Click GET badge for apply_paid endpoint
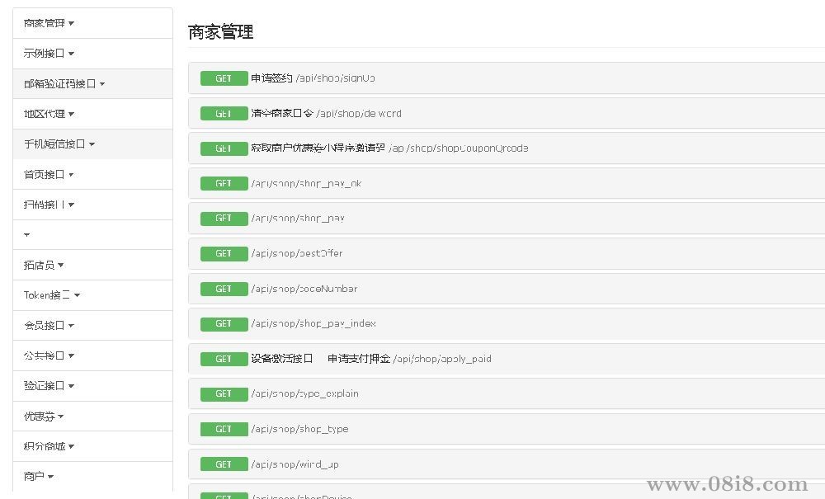This screenshot has height=499, width=825. (224, 359)
